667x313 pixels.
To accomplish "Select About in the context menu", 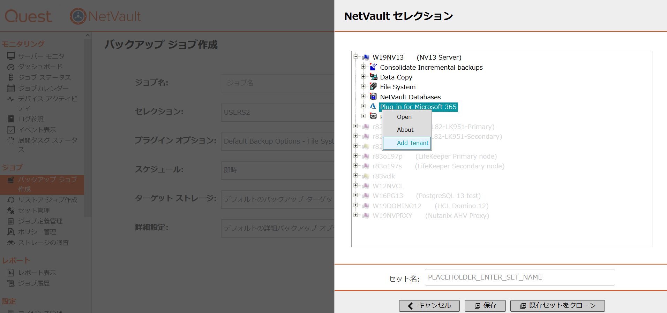I will point(405,130).
